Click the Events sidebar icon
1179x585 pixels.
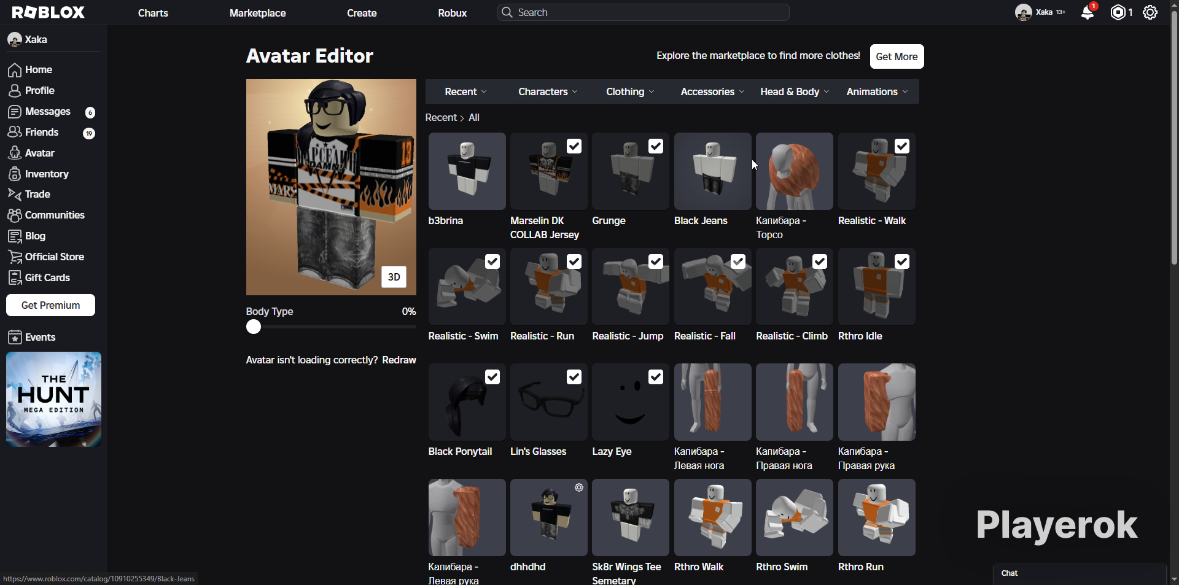(15, 338)
